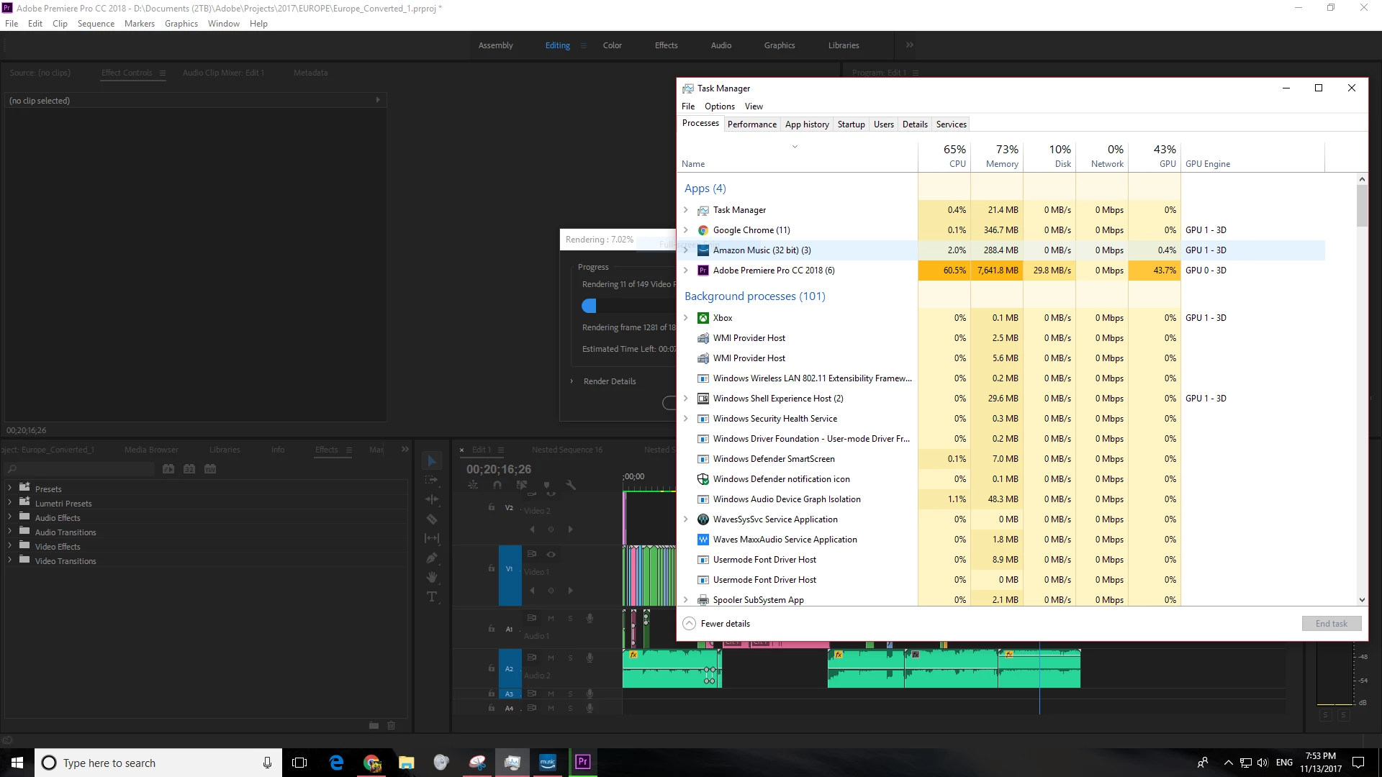Open timeline wrench display settings
Viewport: 1382px width, 777px height.
pos(571,485)
